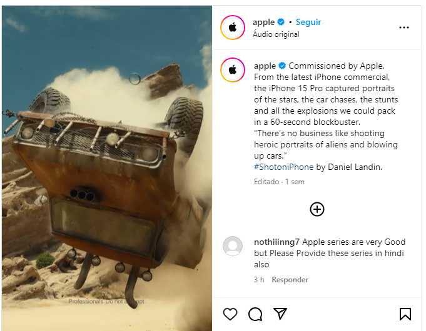Click the Seguir follow link
Image resolution: width=426 pixels, height=331 pixels.
pos(308,22)
